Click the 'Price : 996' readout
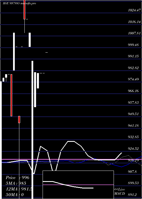Viewport: 142px width, 199px height. pos(18,178)
